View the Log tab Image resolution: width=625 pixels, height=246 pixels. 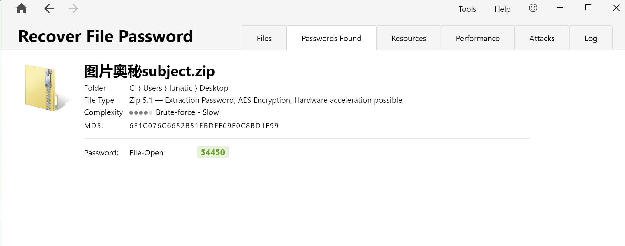[591, 38]
